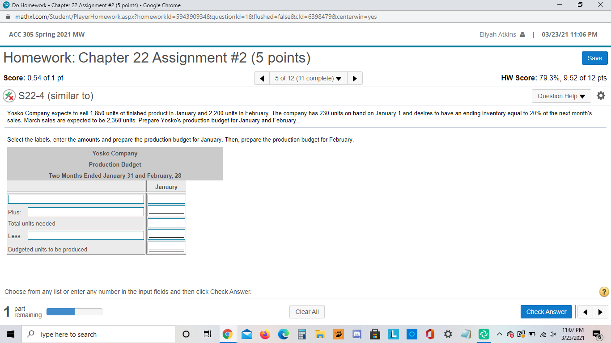Click the Save button
The width and height of the screenshot is (611, 343).
click(594, 58)
